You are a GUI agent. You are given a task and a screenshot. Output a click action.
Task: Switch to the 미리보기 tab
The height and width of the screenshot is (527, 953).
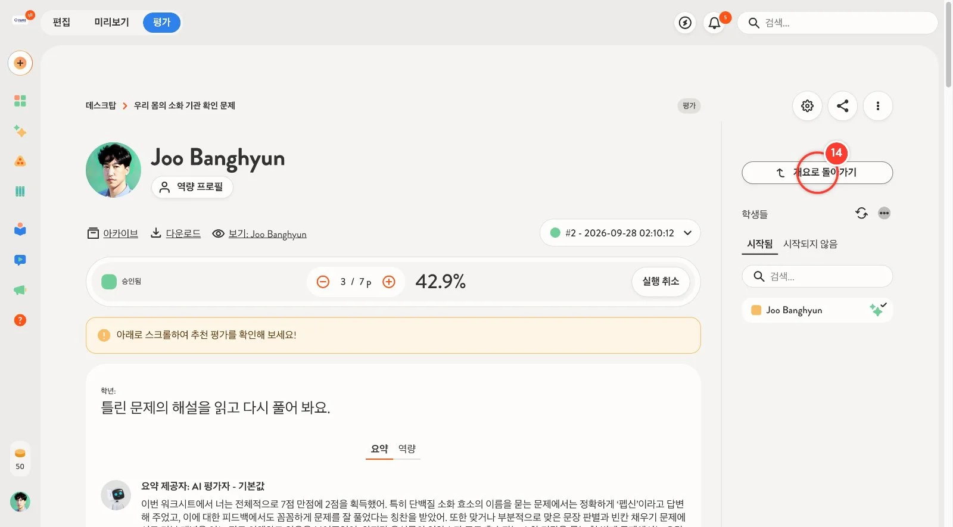(x=111, y=23)
